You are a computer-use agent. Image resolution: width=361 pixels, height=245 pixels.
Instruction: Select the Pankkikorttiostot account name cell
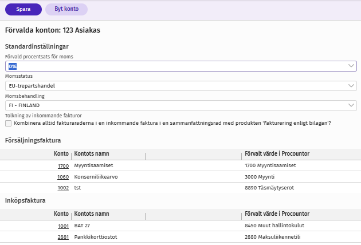(96, 237)
